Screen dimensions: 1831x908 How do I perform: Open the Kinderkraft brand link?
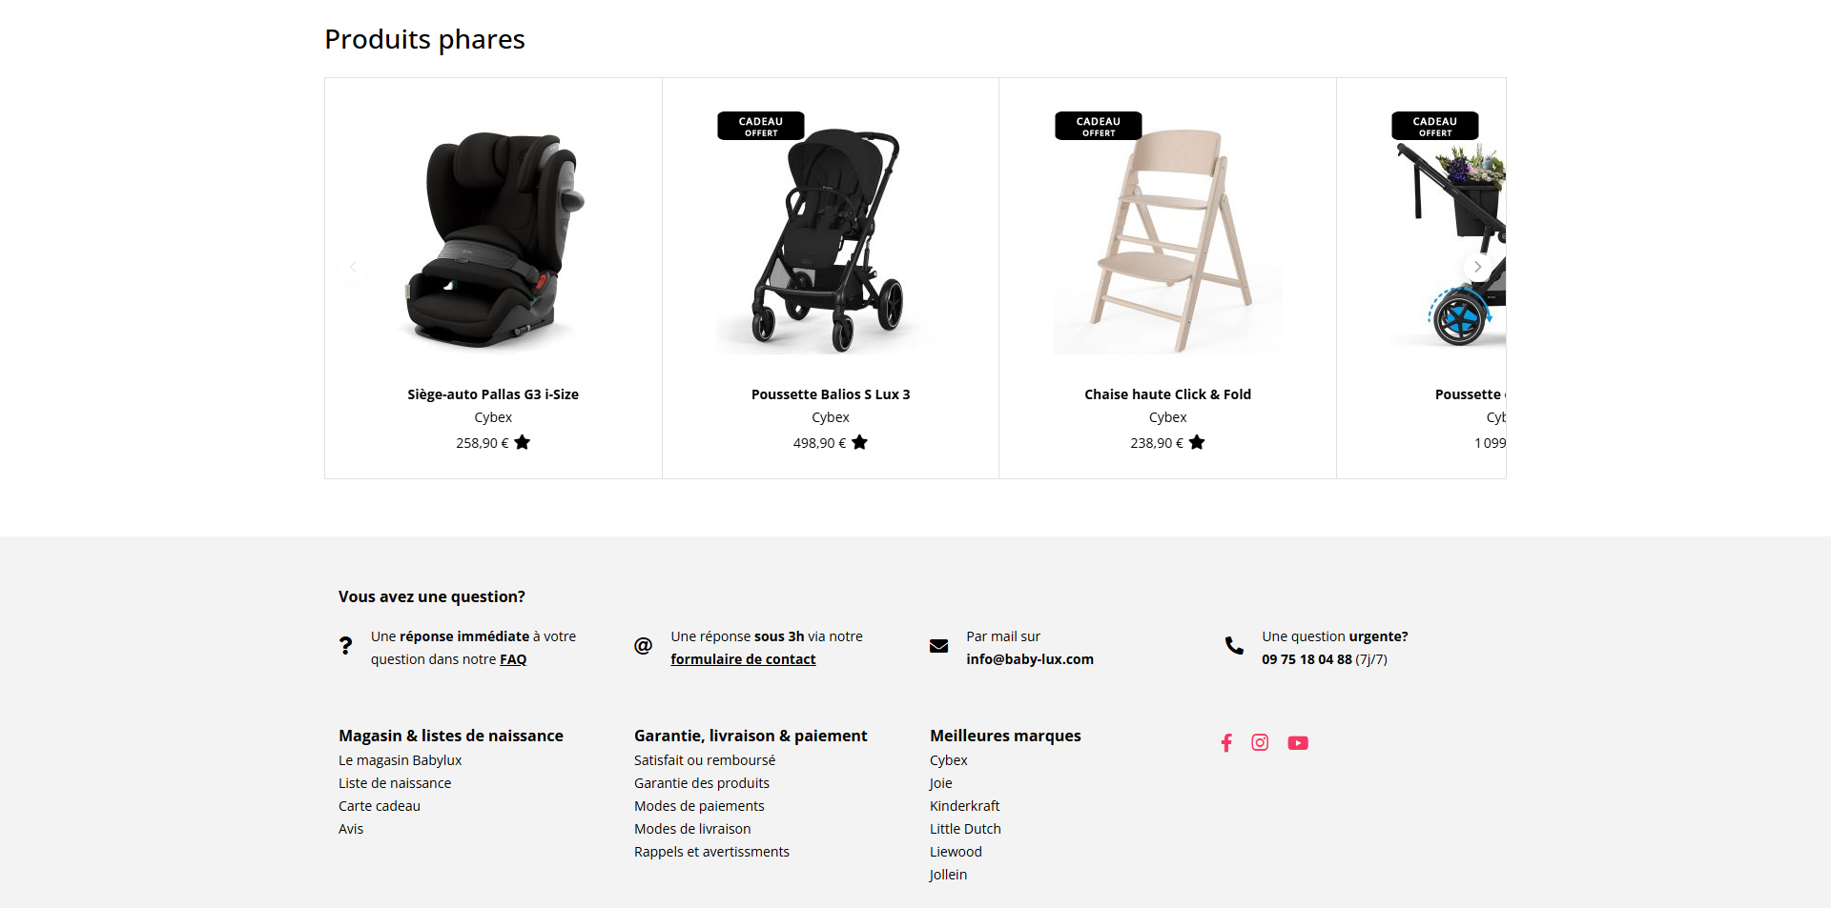(x=964, y=806)
